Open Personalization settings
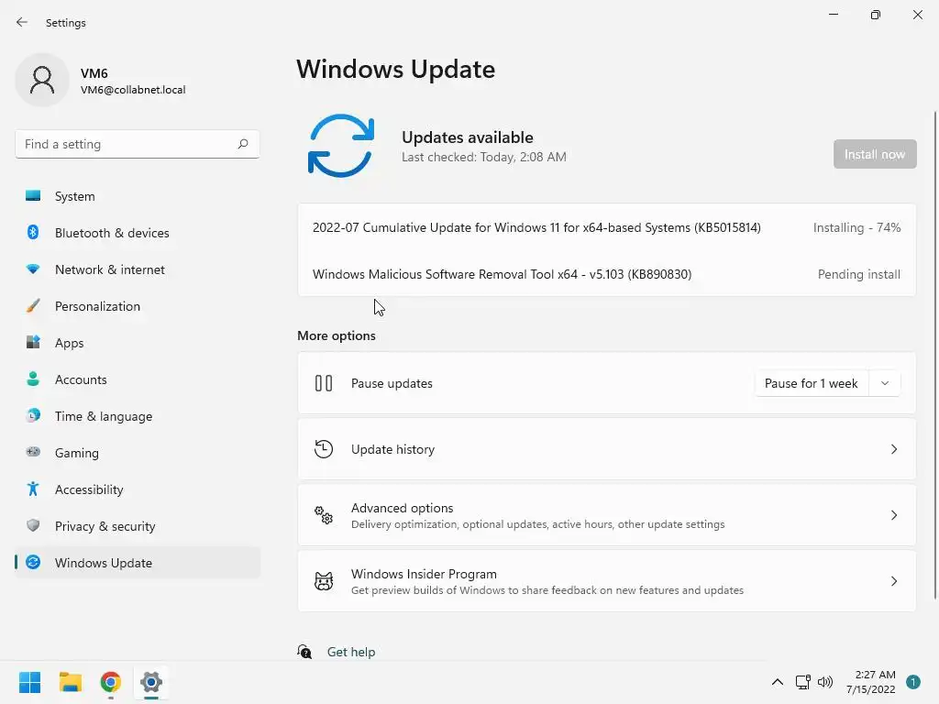The height and width of the screenshot is (704, 939). 138,306
